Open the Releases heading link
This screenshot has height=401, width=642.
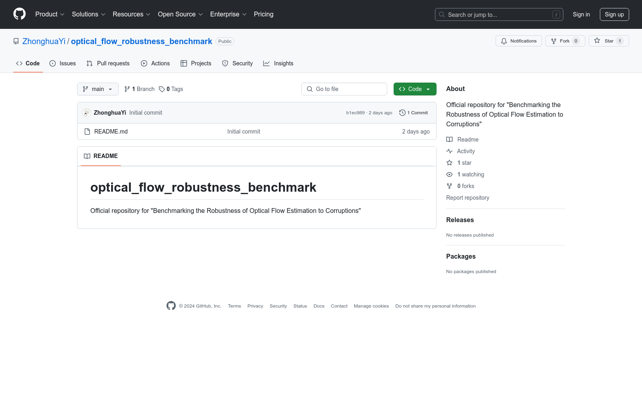coord(460,220)
